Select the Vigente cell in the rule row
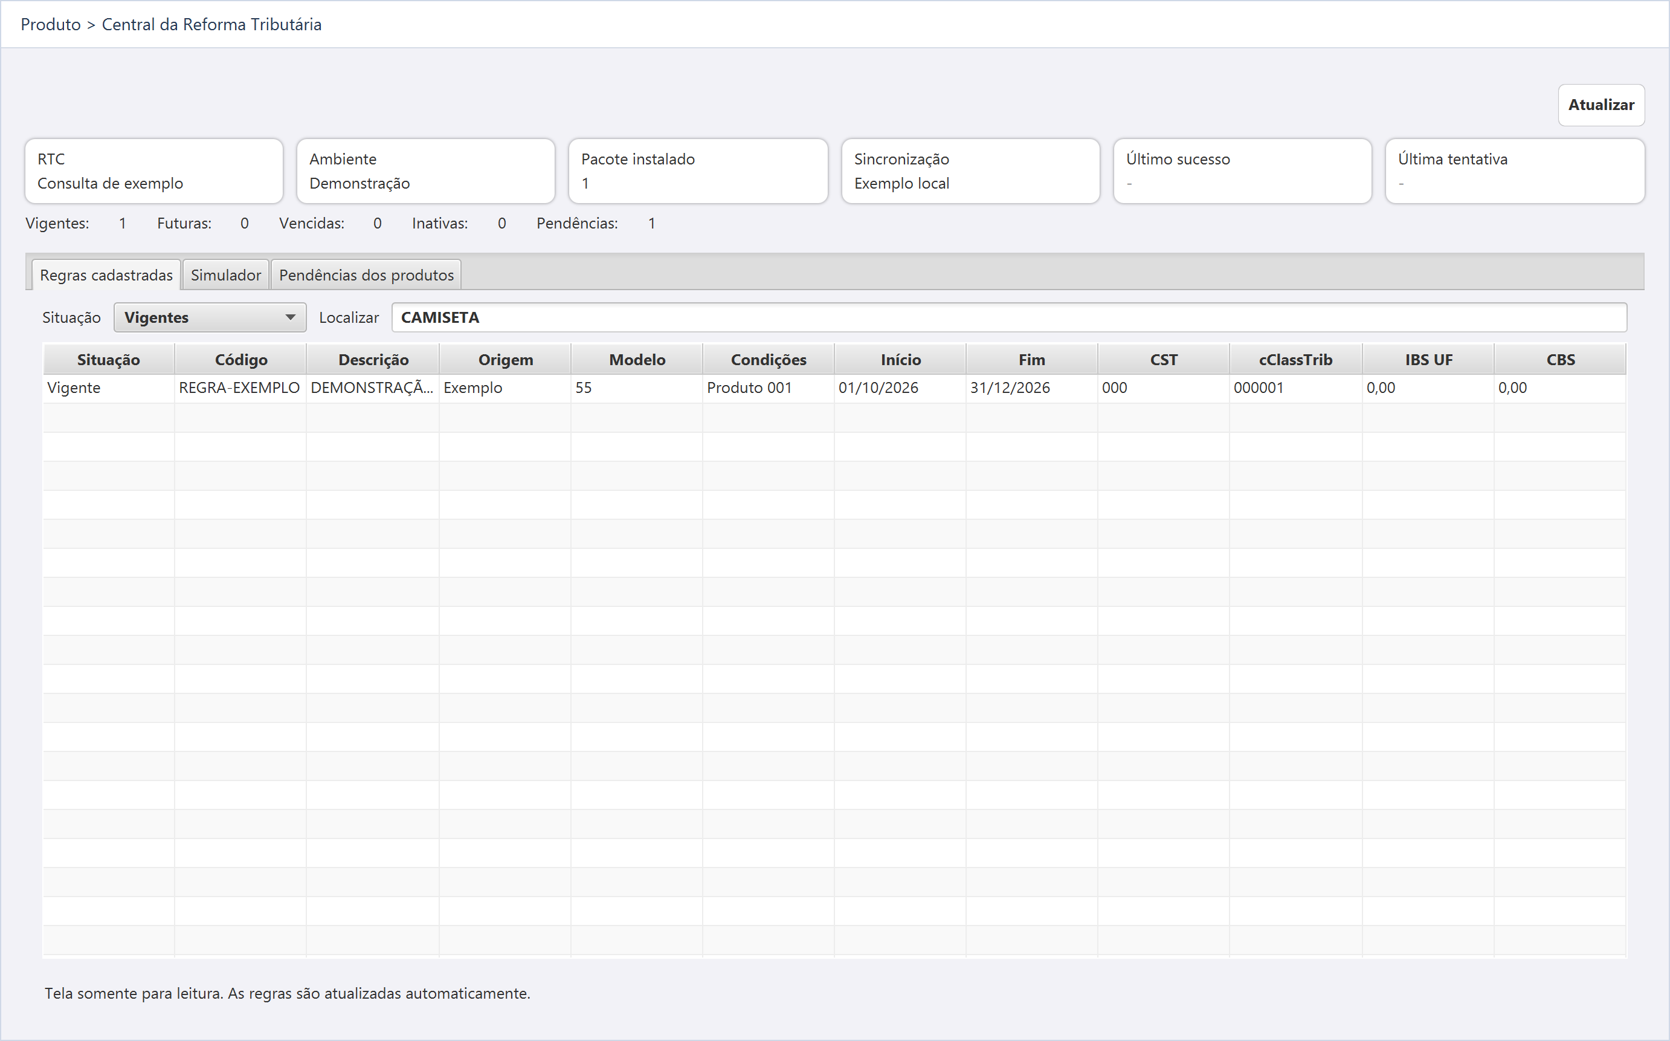This screenshot has width=1670, height=1041. click(x=109, y=388)
